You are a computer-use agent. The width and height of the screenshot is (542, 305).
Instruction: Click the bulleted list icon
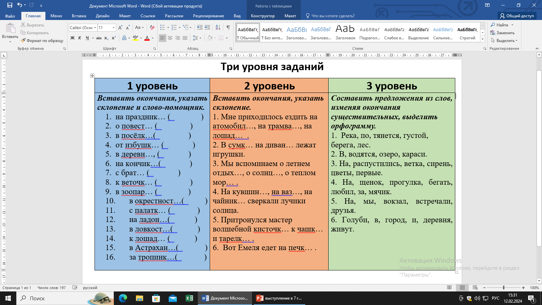[163, 27]
